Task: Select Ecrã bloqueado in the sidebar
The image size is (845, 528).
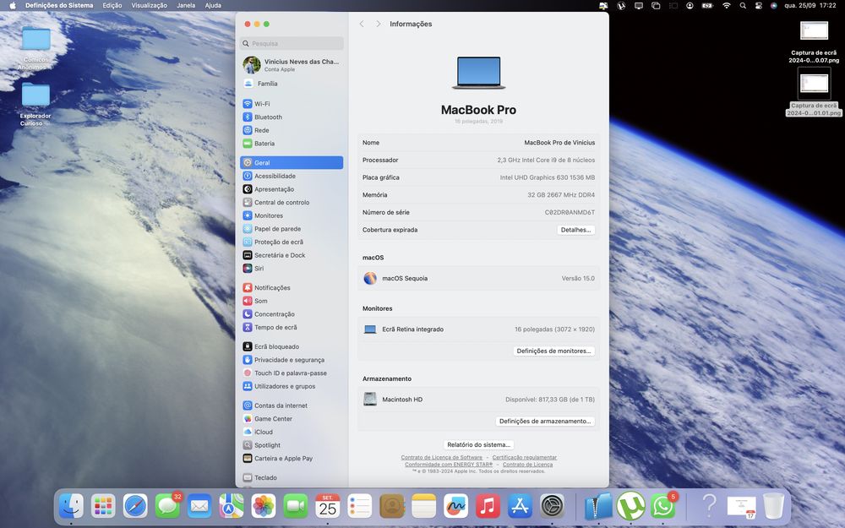Action: [292, 346]
